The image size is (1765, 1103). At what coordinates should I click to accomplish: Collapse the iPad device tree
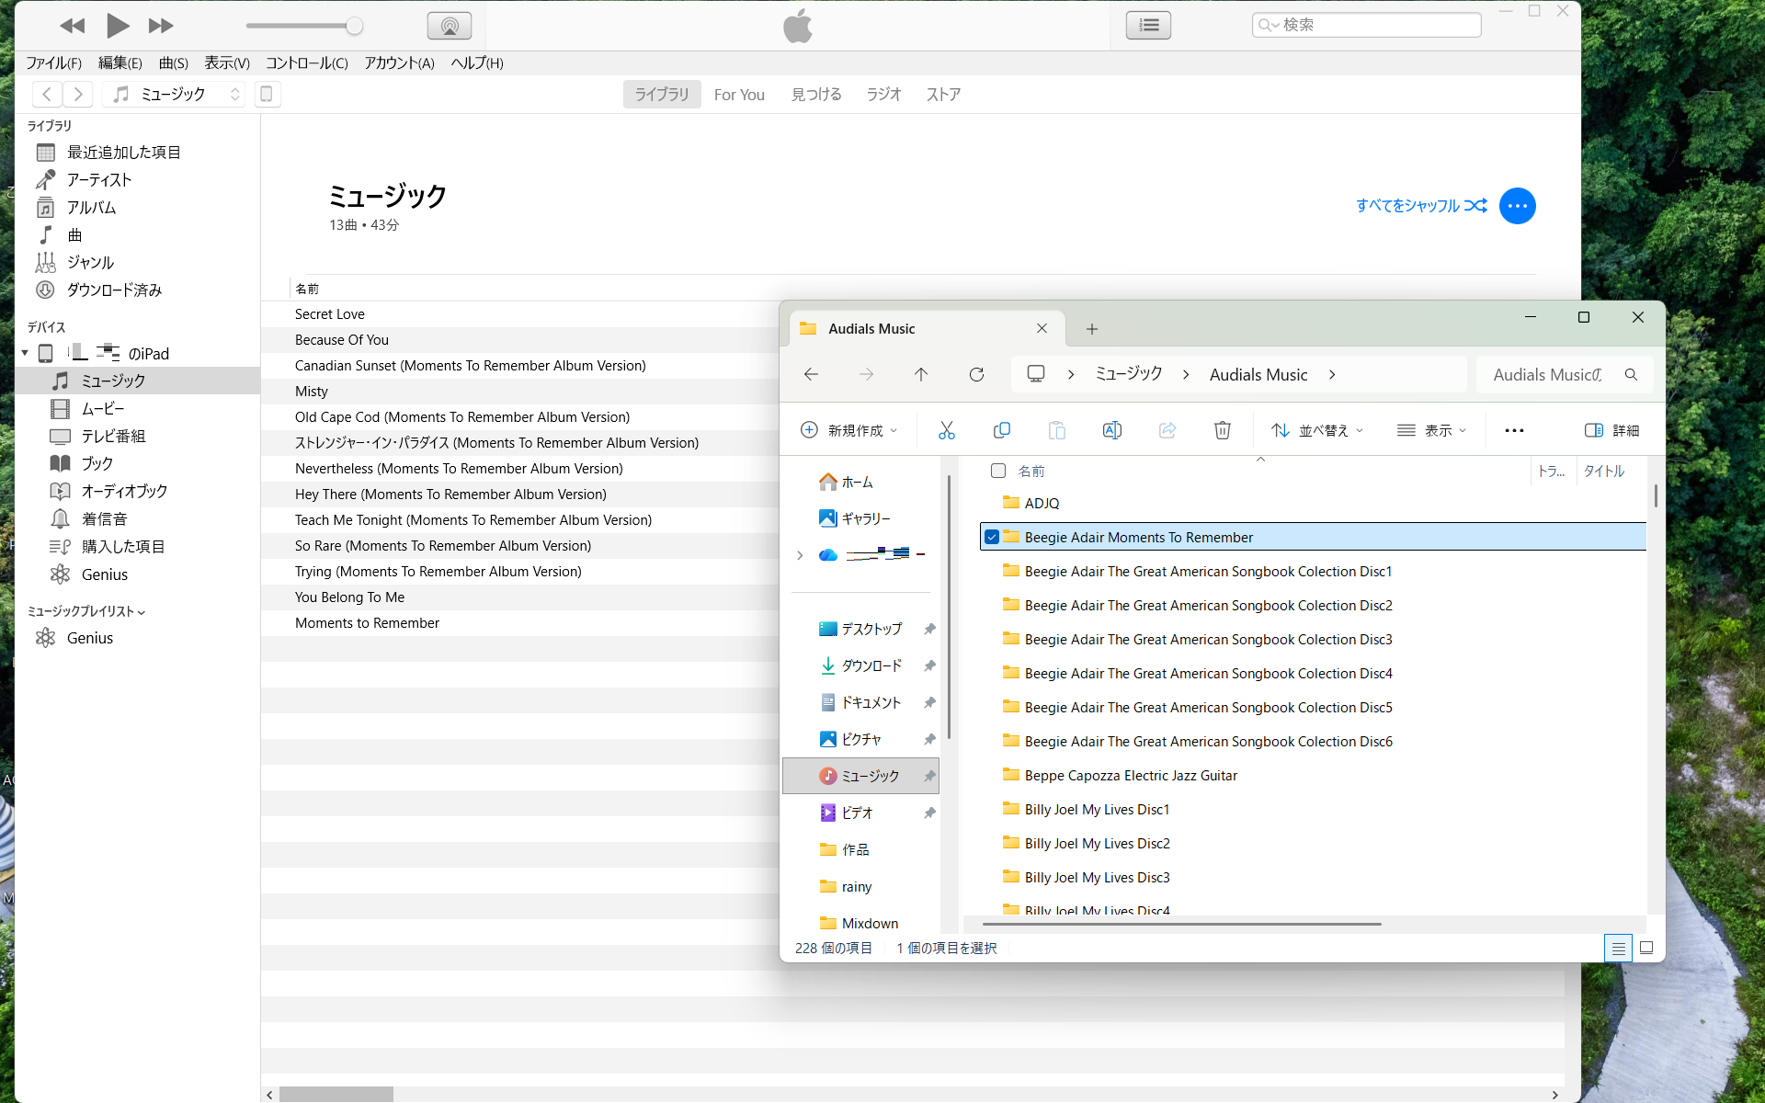tap(25, 353)
